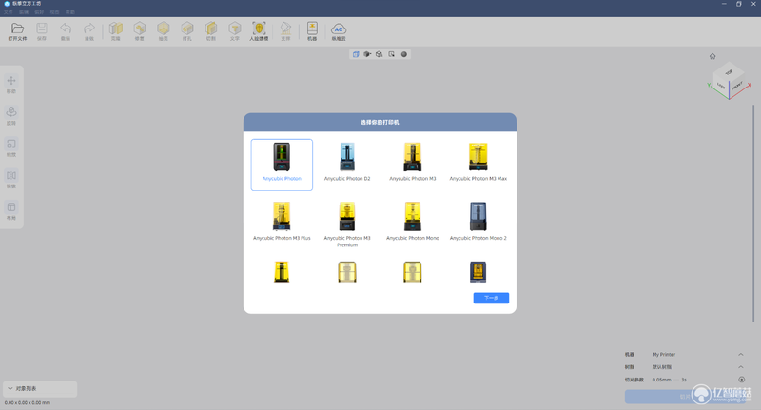Click the FRONT face of the view cube
The width and height of the screenshot is (761, 410).
click(x=736, y=87)
